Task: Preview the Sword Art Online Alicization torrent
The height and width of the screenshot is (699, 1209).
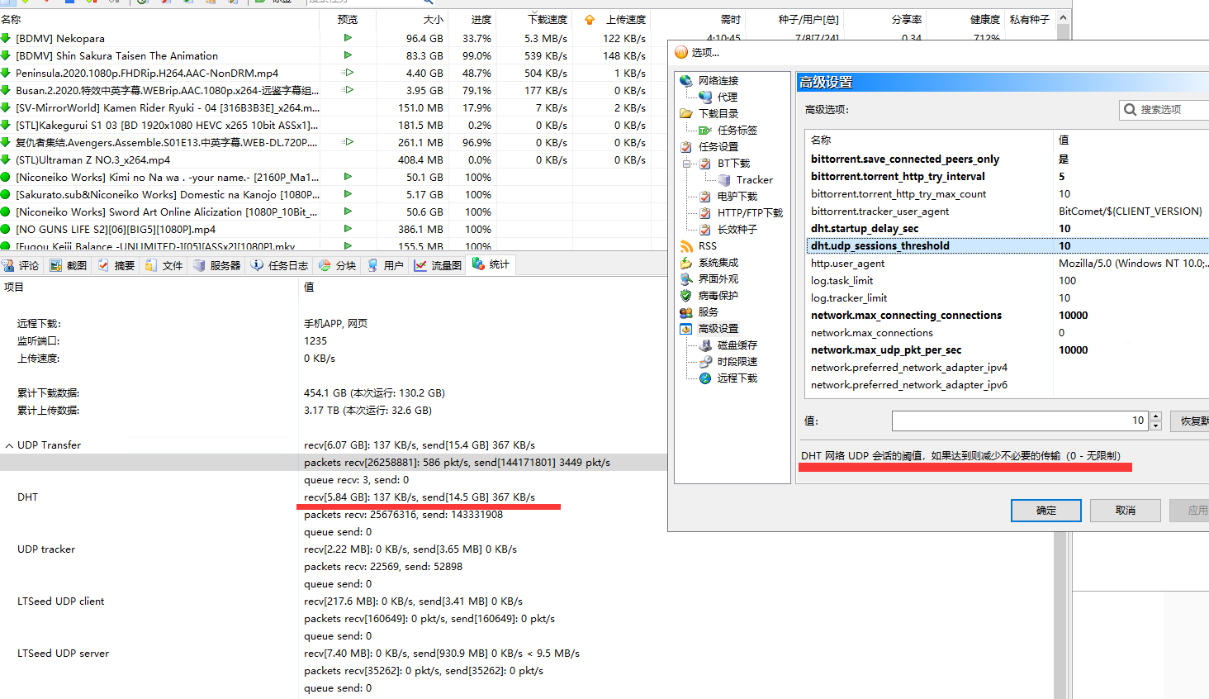Action: (348, 212)
